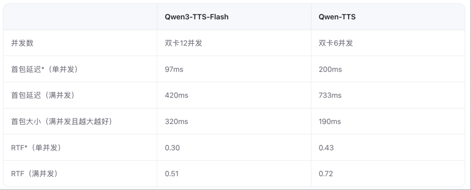Image resolution: width=471 pixels, height=190 pixels.
Task: Click the 320ms packet size value
Action: (176, 121)
